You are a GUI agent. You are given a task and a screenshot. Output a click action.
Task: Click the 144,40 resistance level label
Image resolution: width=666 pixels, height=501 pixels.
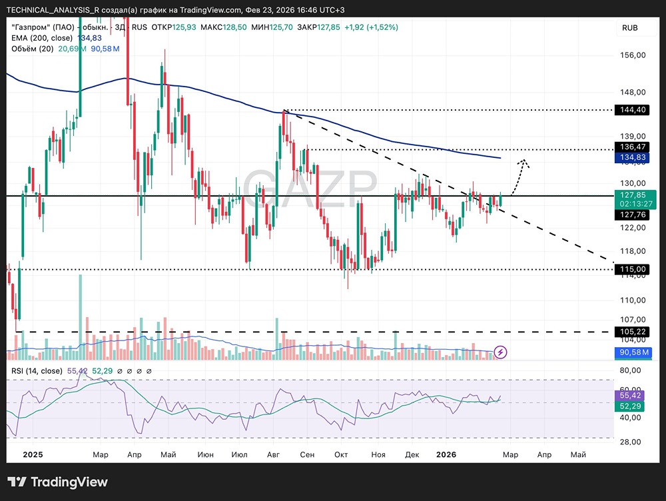(633, 110)
